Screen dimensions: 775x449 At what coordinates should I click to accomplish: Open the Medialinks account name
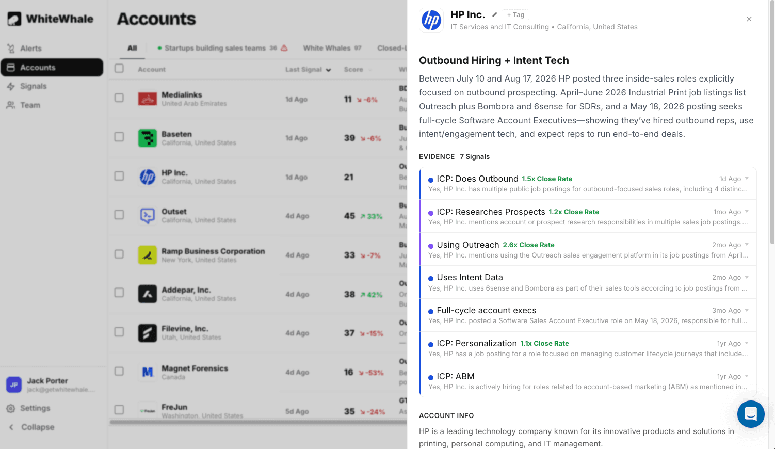click(182, 95)
